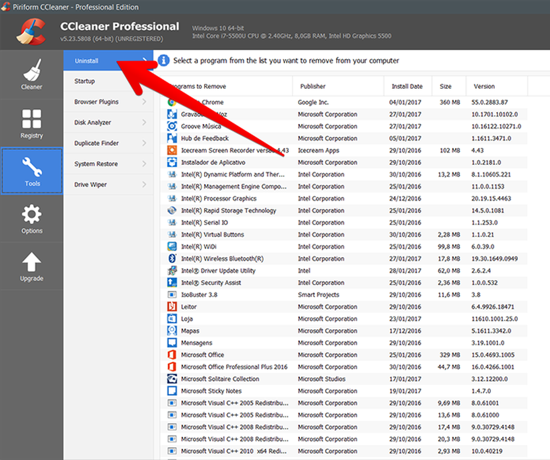550x460 pixels.
Task: Open the Duplicate Finder section
Action: [x=97, y=144]
